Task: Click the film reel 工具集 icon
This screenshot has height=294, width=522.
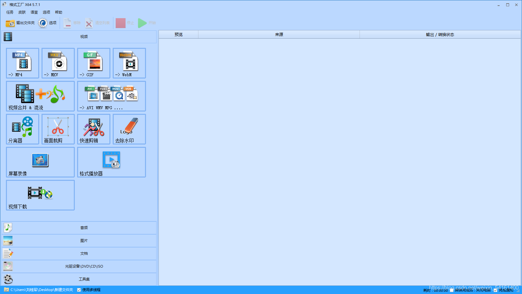Action: click(8, 279)
